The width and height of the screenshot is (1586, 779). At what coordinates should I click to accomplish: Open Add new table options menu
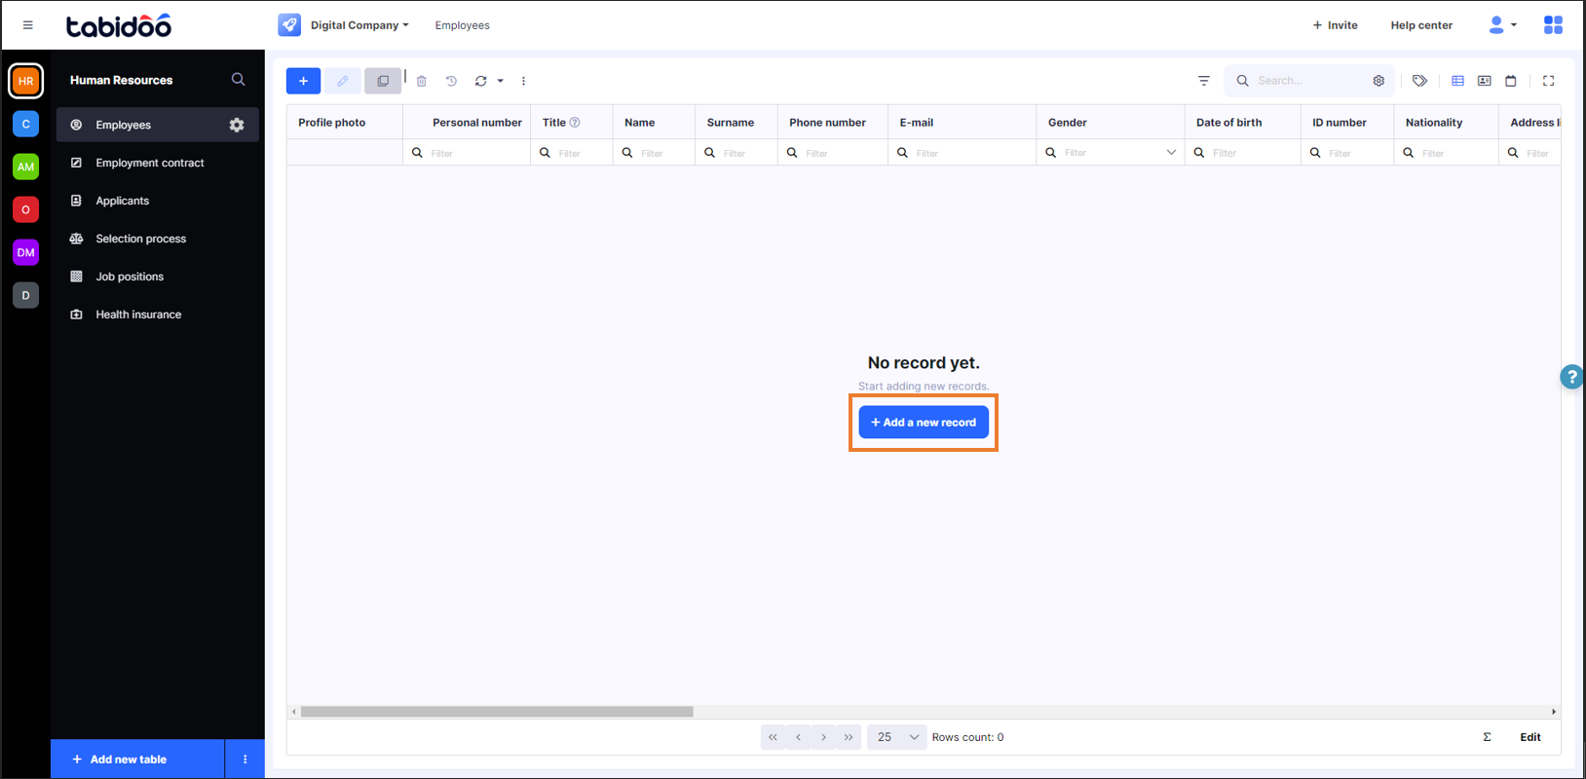pyautogui.click(x=245, y=760)
